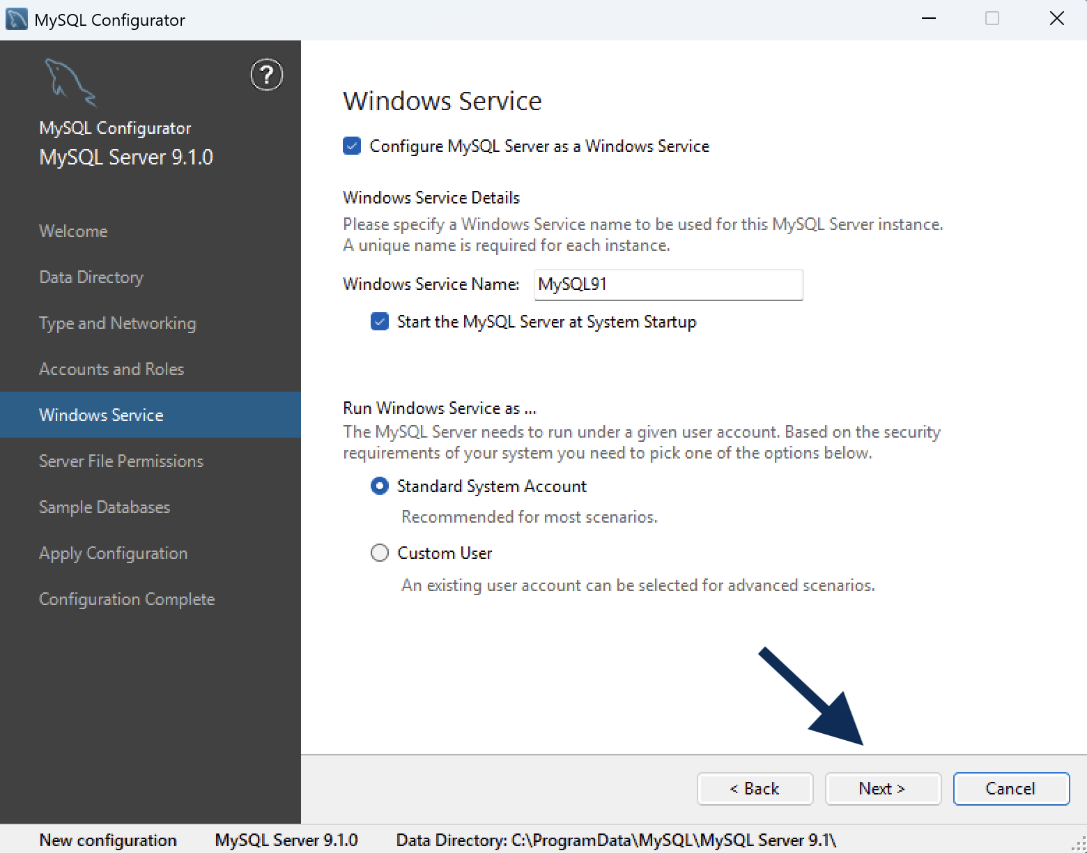Click the Next button
The height and width of the screenshot is (853, 1087).
pyautogui.click(x=883, y=789)
